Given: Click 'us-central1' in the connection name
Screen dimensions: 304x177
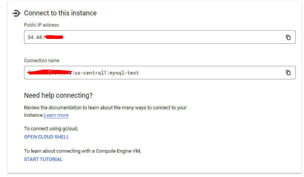Looking at the screenshot, I should tap(90, 73).
